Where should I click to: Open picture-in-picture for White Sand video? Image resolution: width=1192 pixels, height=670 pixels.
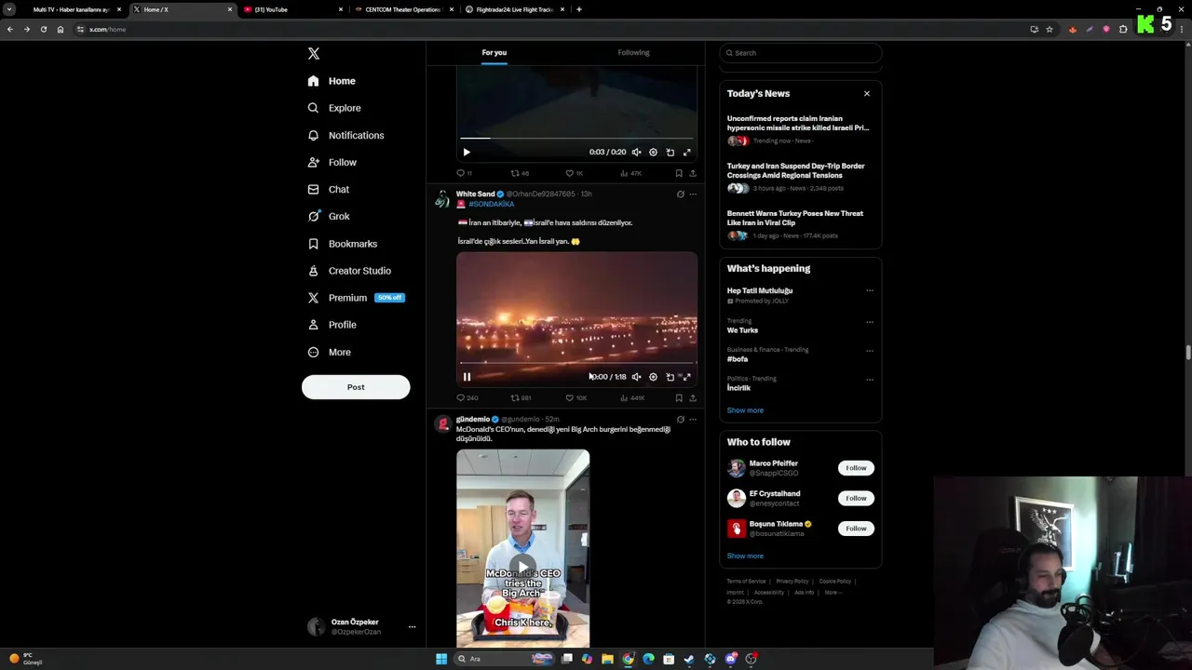click(x=670, y=377)
